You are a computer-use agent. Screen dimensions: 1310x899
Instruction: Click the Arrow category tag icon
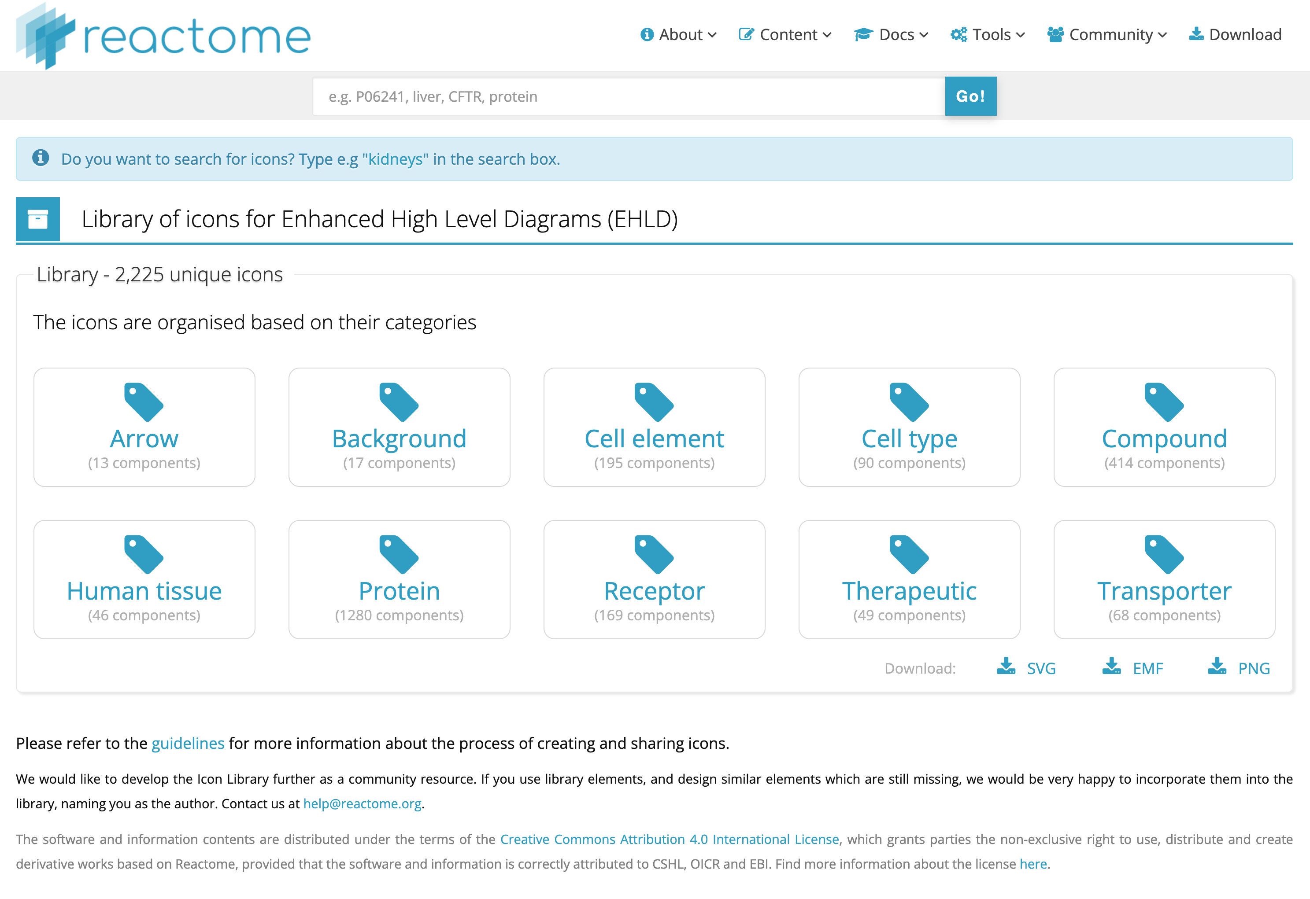144,402
